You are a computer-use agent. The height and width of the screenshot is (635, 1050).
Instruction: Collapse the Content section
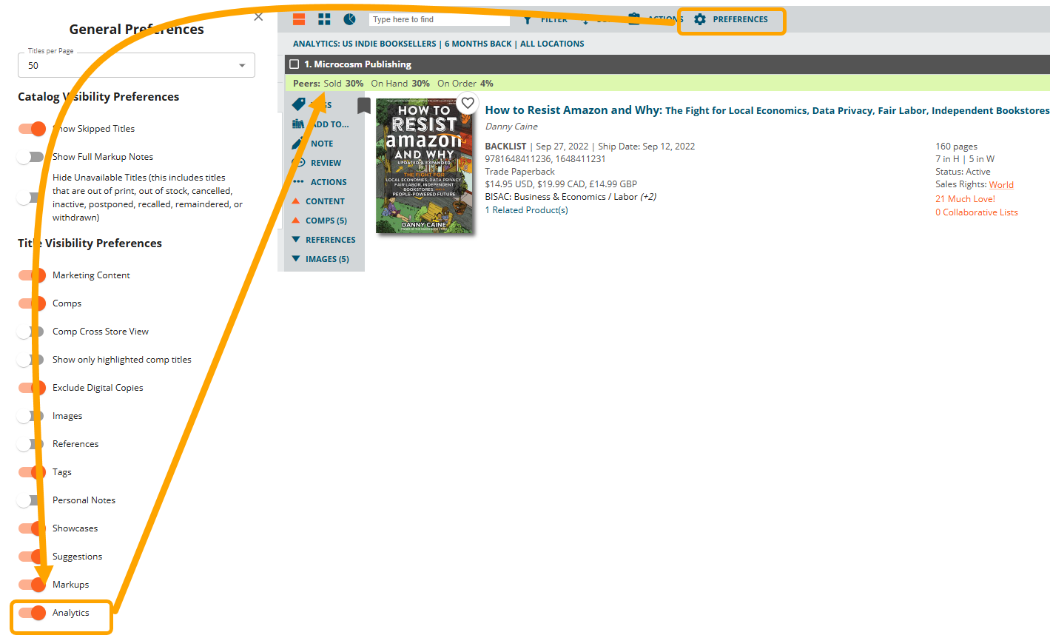click(x=319, y=201)
